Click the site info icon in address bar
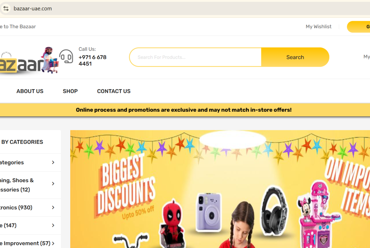 [6, 9]
